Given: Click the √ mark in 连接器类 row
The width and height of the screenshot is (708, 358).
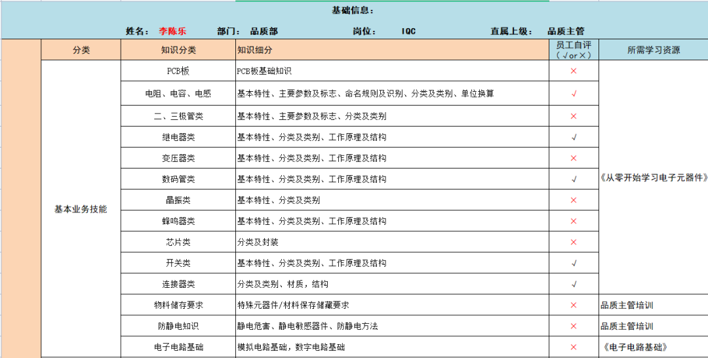Looking at the screenshot, I should pos(574,285).
